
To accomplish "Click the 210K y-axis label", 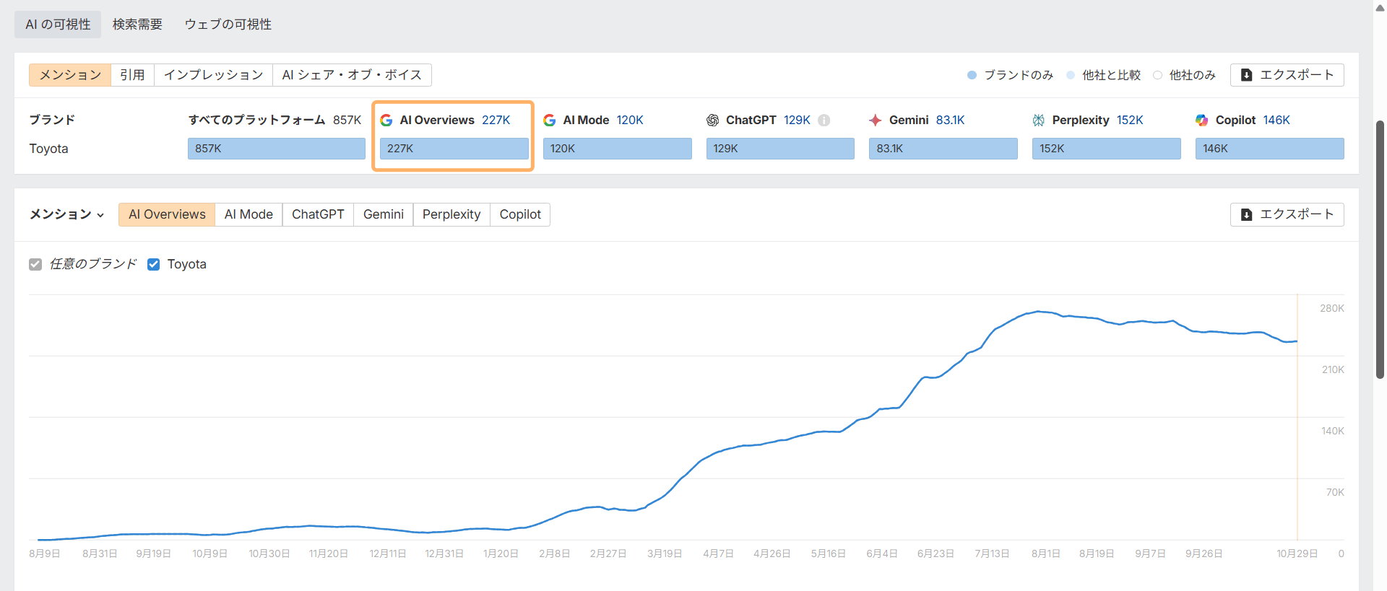I will click(x=1333, y=369).
